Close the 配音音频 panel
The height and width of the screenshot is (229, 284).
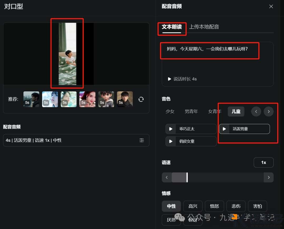pos(271,6)
